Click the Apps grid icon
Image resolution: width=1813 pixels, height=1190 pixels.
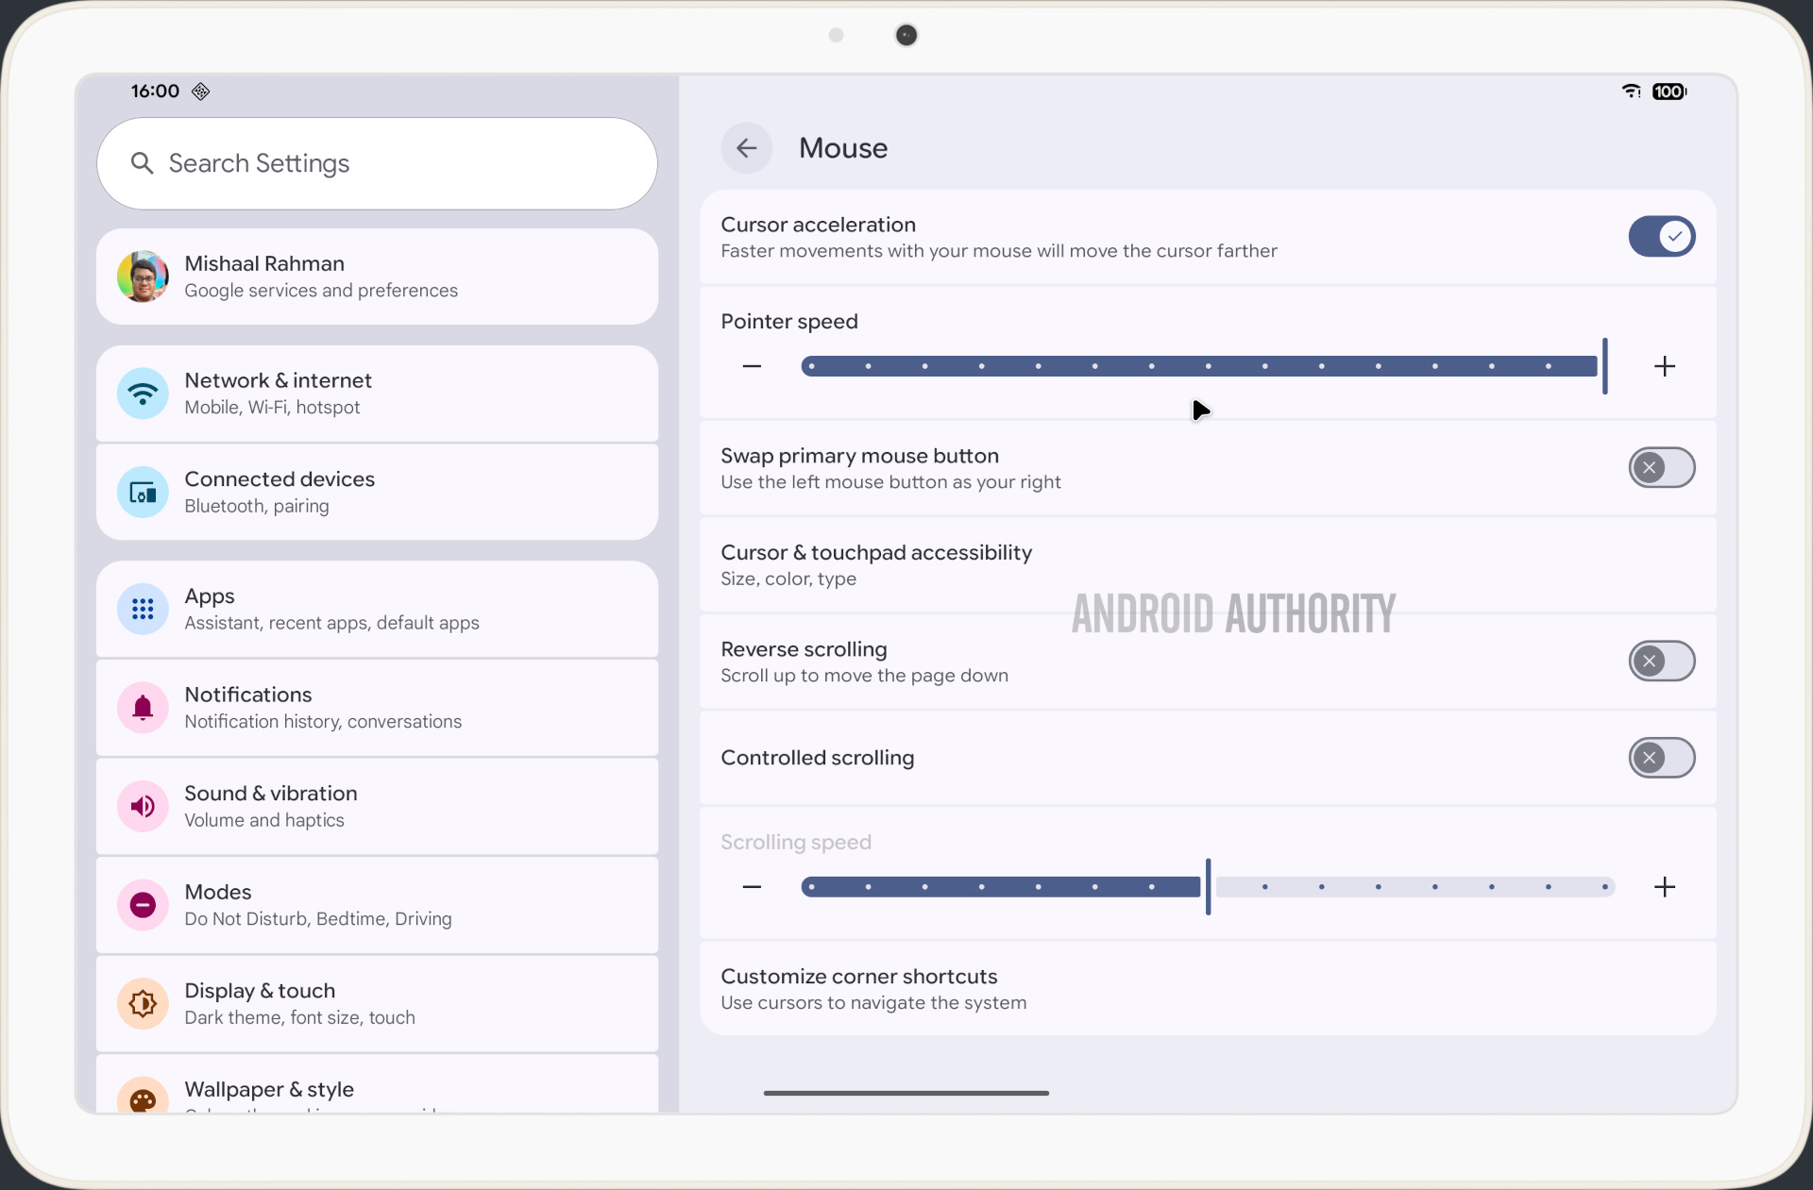pyautogui.click(x=143, y=609)
